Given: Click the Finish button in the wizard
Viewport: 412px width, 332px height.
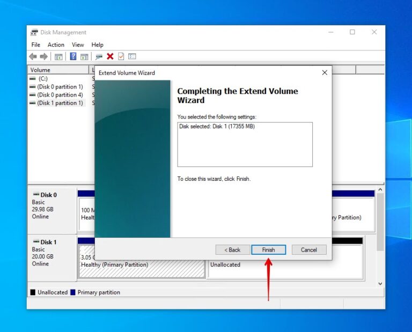Looking at the screenshot, I should click(x=268, y=250).
